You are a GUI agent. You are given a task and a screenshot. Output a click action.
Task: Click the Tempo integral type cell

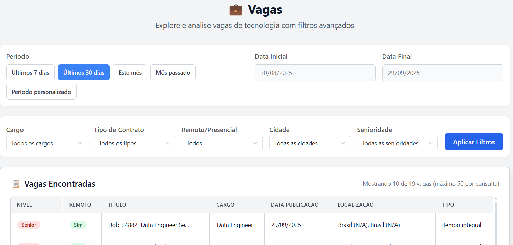464,225
